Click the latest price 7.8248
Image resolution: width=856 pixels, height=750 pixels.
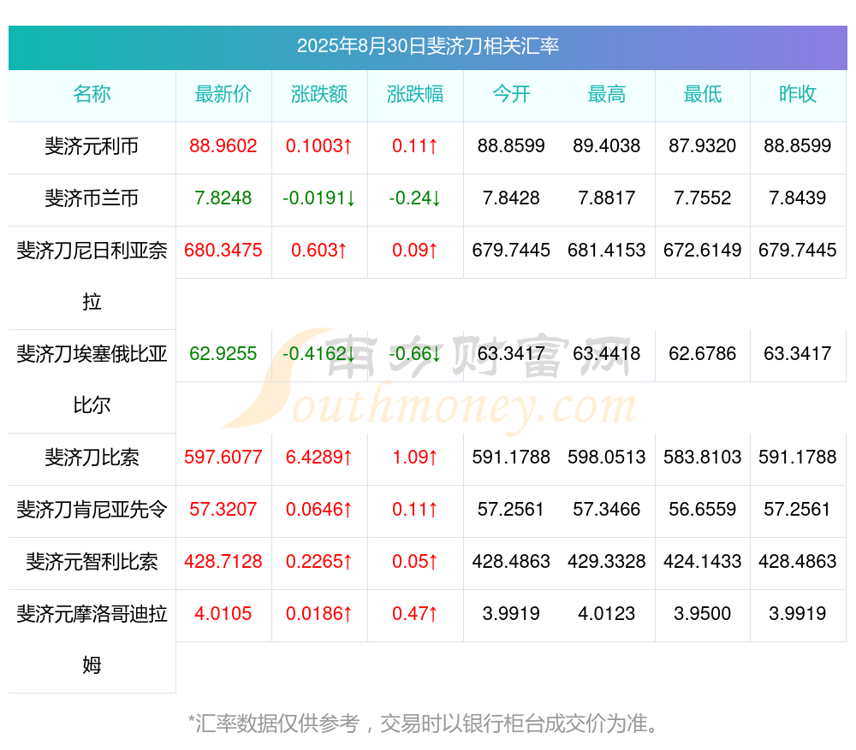[x=223, y=198]
